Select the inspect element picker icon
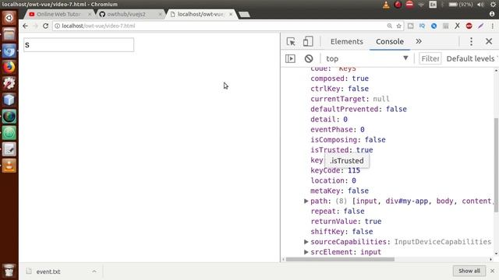Image resolution: width=499 pixels, height=280 pixels. click(291, 41)
